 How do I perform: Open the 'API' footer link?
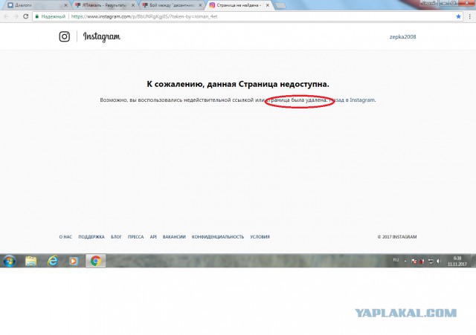pos(153,237)
